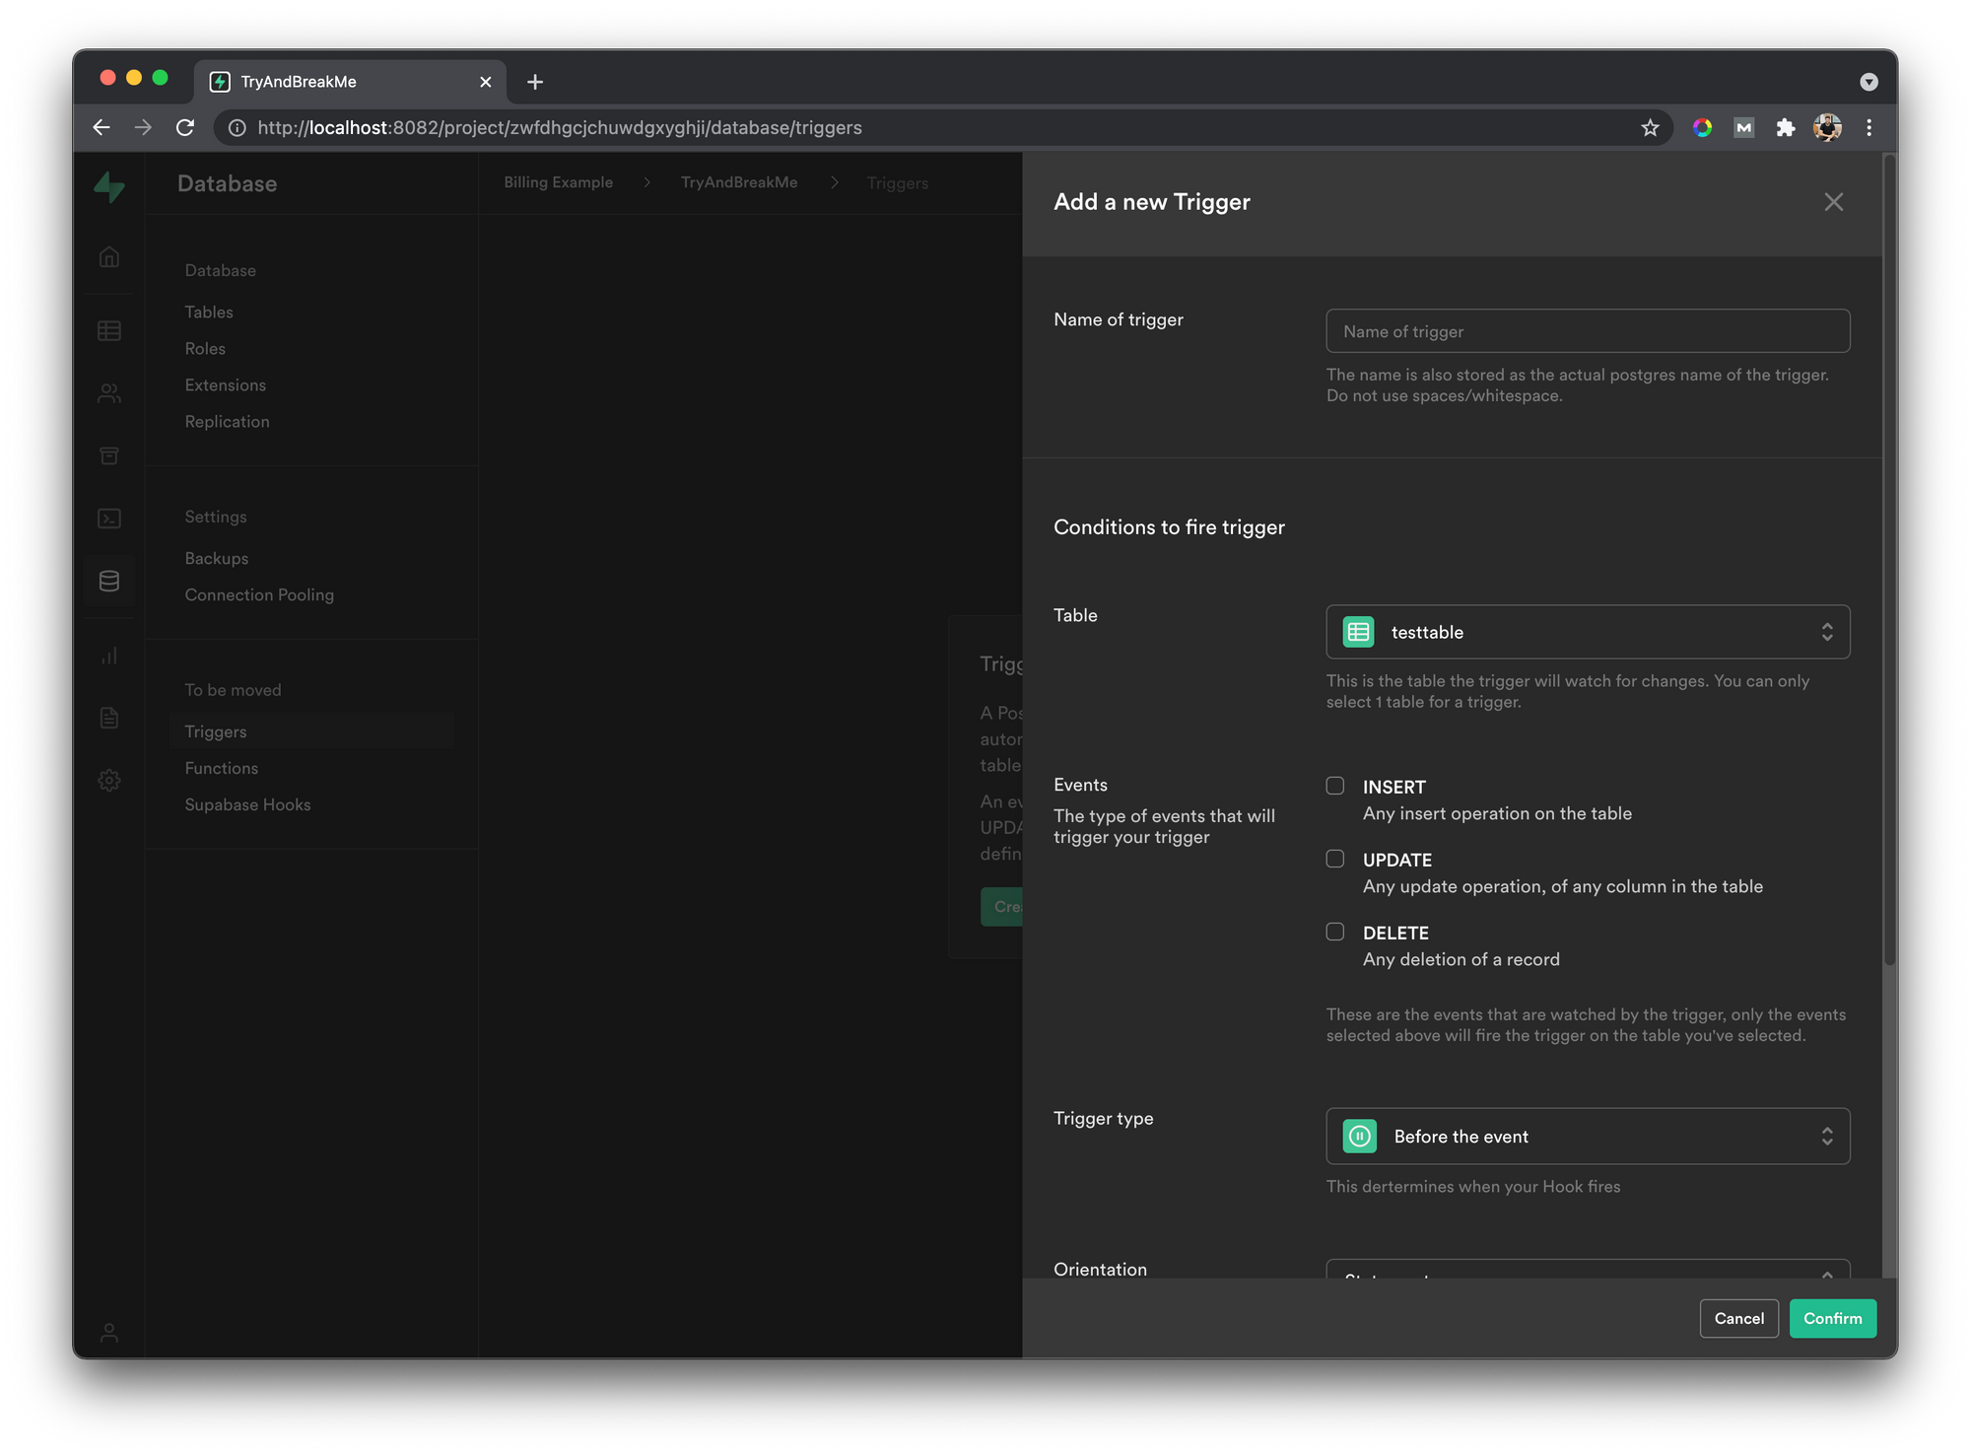The width and height of the screenshot is (1971, 1456).
Task: Open user account icon at sidebar bottom
Action: tap(109, 1333)
